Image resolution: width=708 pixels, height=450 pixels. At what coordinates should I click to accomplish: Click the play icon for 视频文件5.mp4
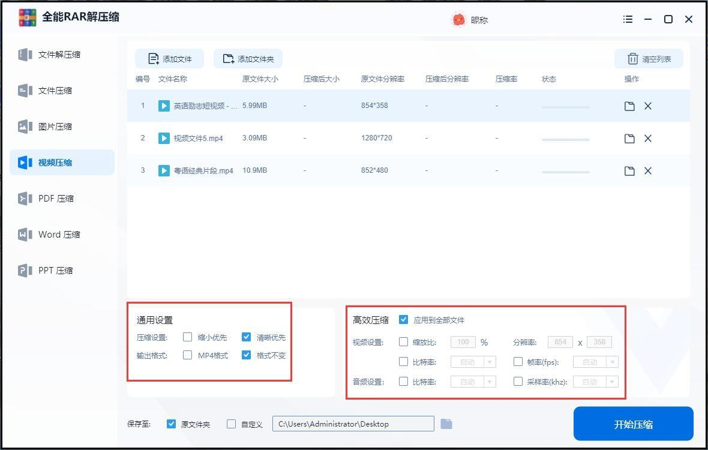[x=164, y=138]
